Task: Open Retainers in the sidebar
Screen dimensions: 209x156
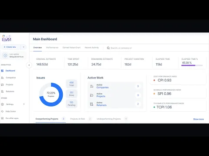Action: tap(10, 91)
